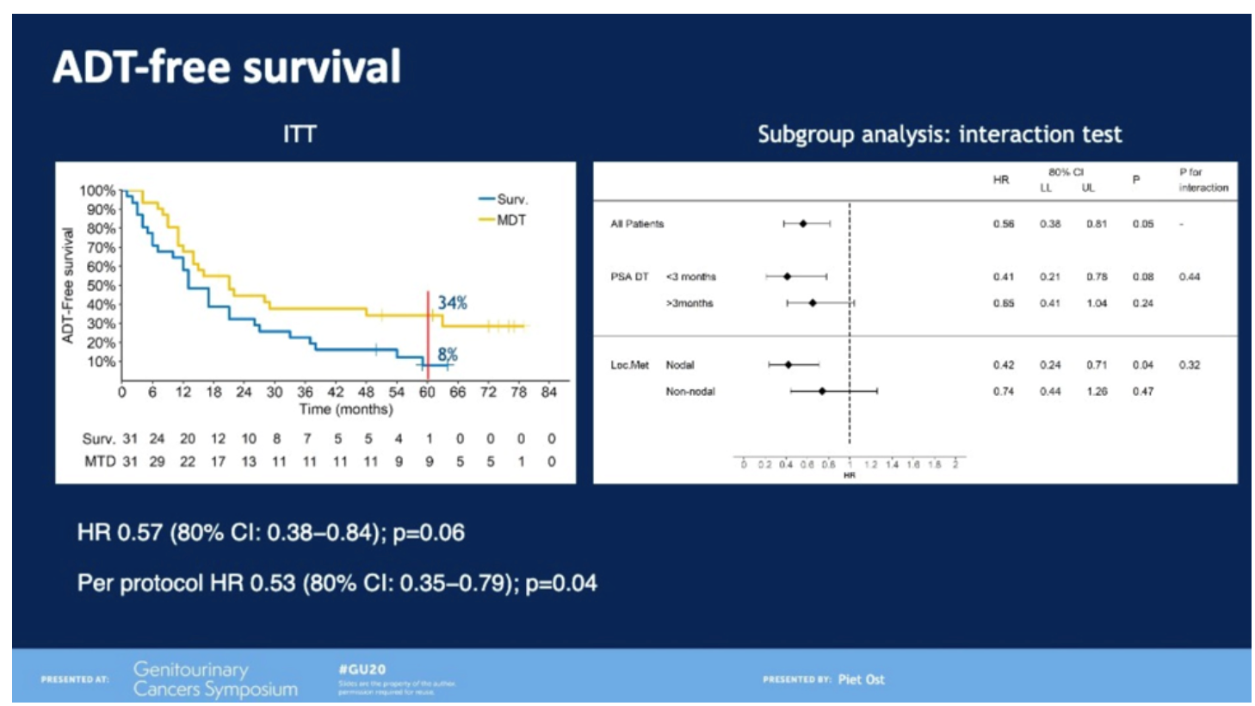Viewport: 1255px width, 706px height.
Task: Click the #GU20 hashtag in footer
Action: pos(362,669)
